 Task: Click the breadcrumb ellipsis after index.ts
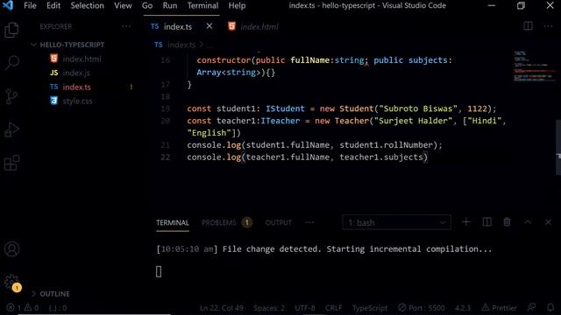209,45
